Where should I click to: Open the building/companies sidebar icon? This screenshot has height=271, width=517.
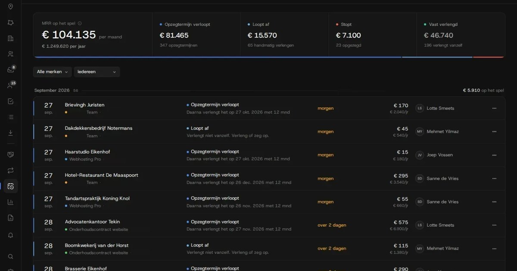point(11,38)
